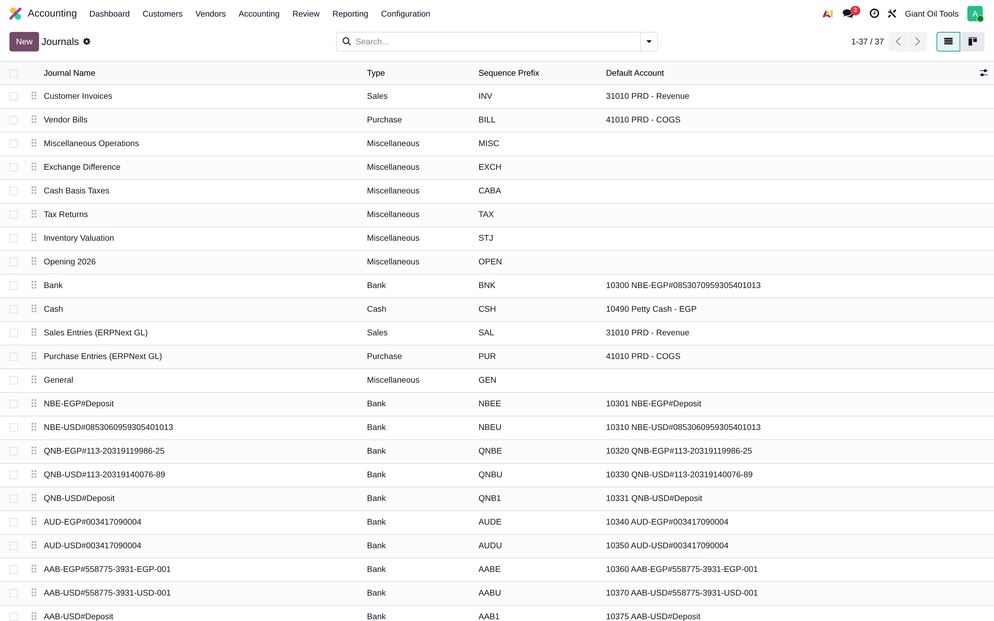Screen dimensions: 994x621
Task: Go to the Dashboard menu
Action: pyautogui.click(x=109, y=14)
